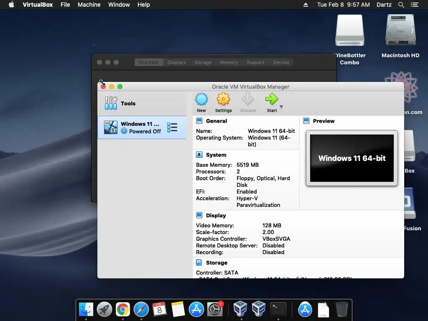Open the General section heading
The height and width of the screenshot is (321, 428).
tap(217, 121)
